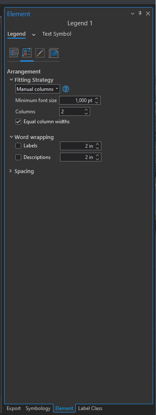Collapse the Fitting Strategy section
The width and height of the screenshot is (156, 415).
(x=11, y=80)
